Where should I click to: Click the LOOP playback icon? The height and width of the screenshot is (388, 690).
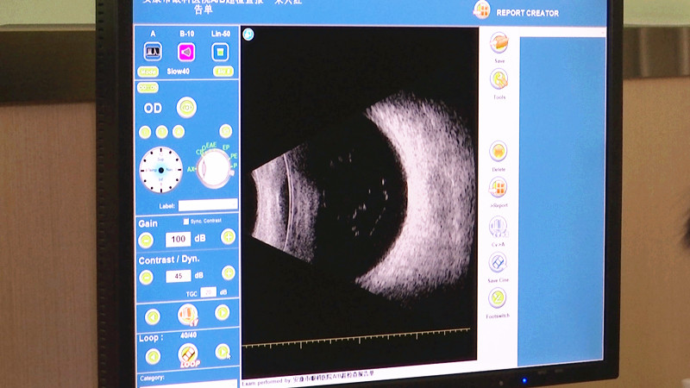[x=188, y=354]
